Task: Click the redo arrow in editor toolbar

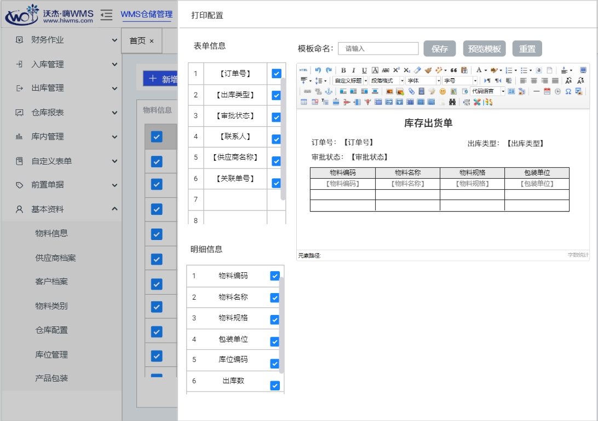Action: 329,70
